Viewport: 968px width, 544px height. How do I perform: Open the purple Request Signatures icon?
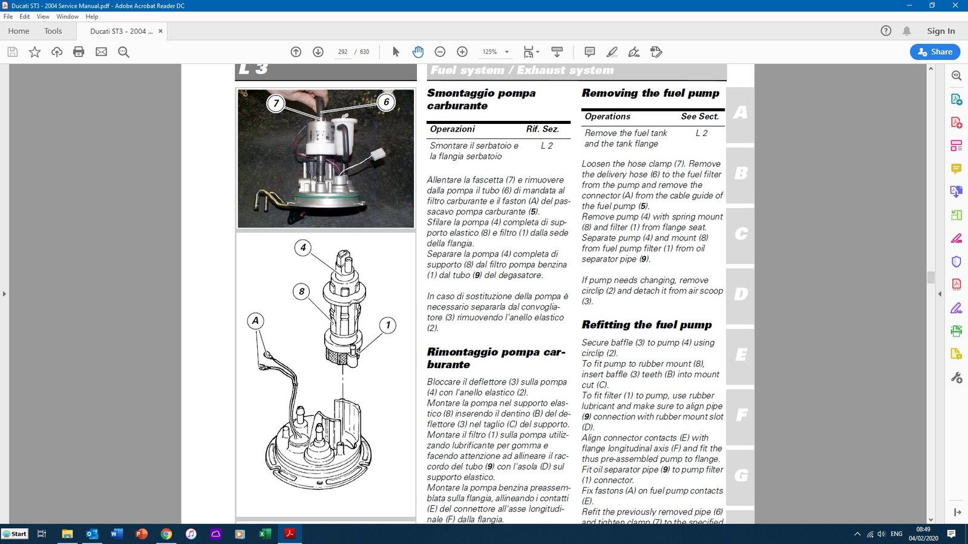pyautogui.click(x=957, y=308)
